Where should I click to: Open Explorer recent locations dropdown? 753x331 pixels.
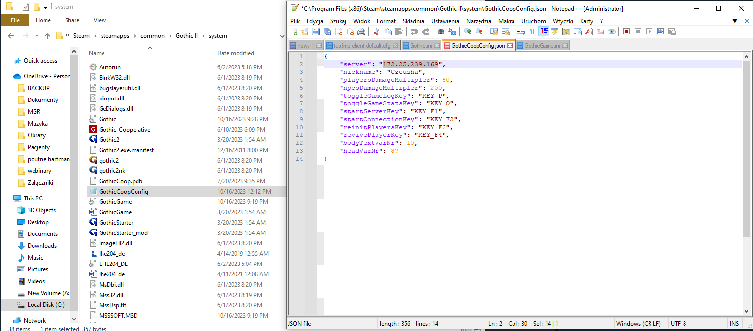coord(37,36)
